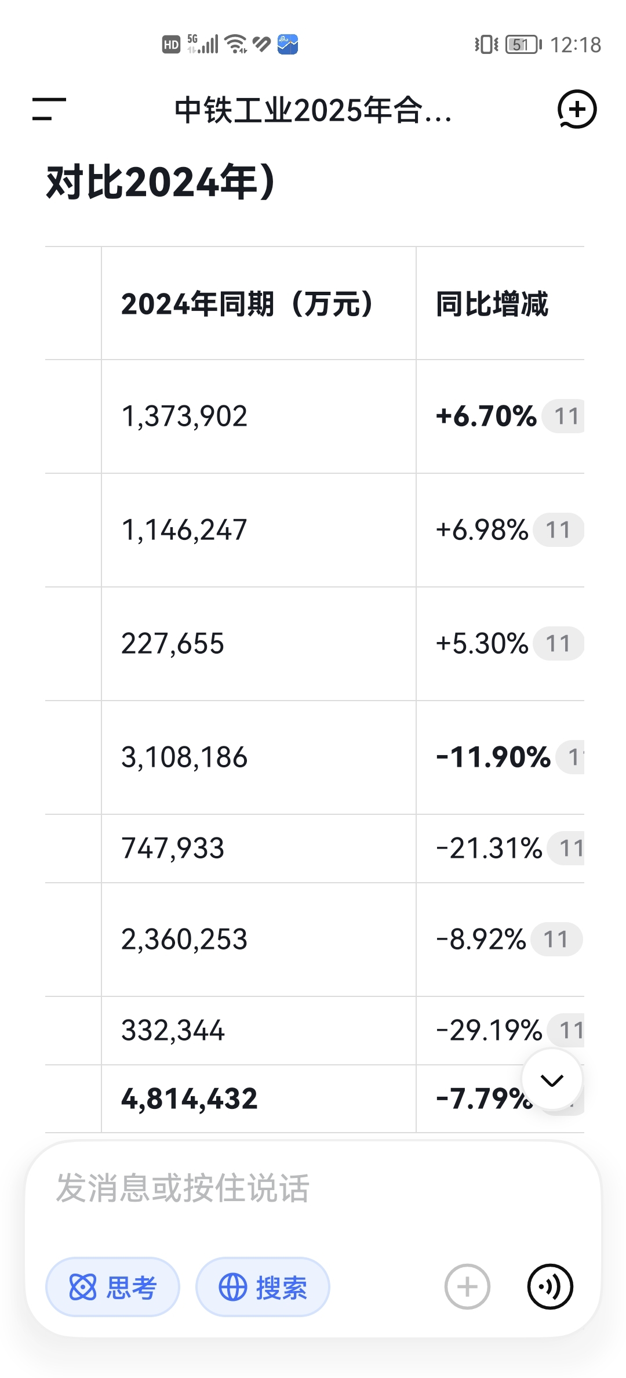Screen dimensions: 626x1378
Task: Tap the vibrate mode status icon
Action: point(486,45)
